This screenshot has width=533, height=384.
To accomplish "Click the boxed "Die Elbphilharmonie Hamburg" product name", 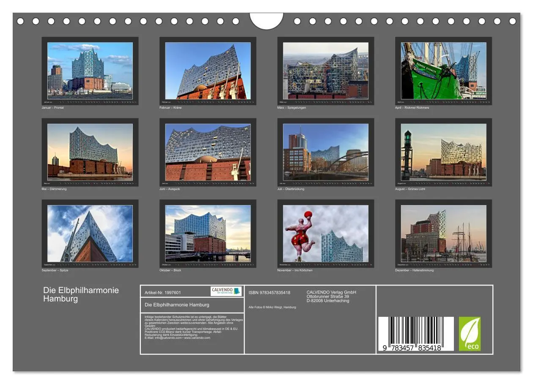I will pyautogui.click(x=177, y=304).
